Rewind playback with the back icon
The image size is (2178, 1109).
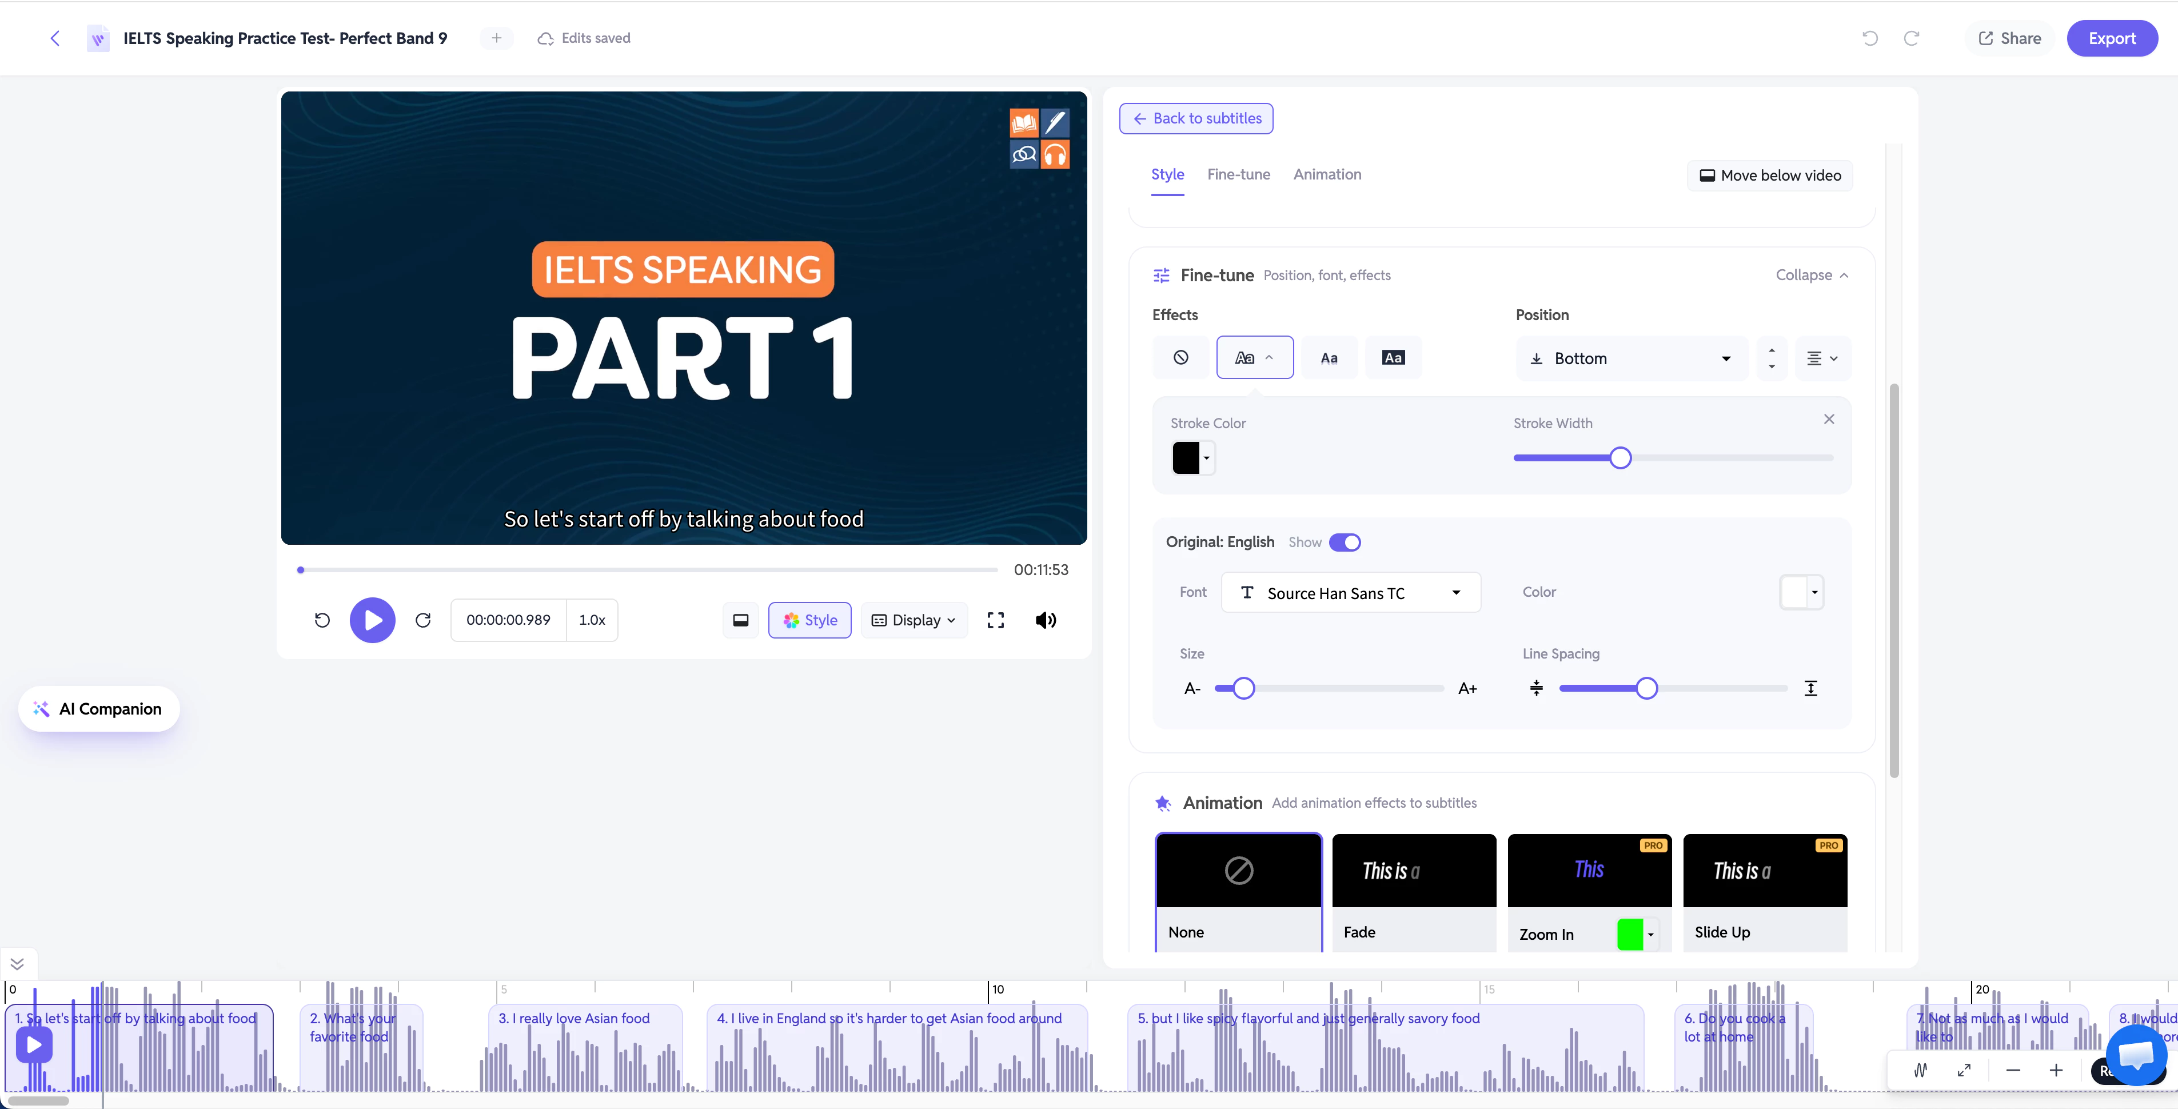tap(322, 620)
